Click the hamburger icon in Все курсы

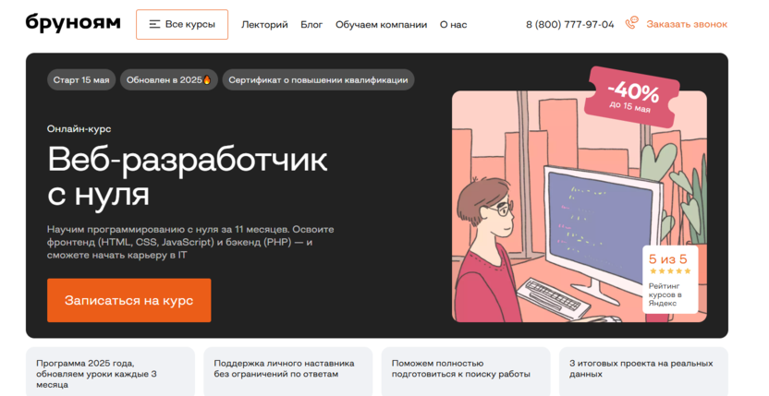pos(154,25)
